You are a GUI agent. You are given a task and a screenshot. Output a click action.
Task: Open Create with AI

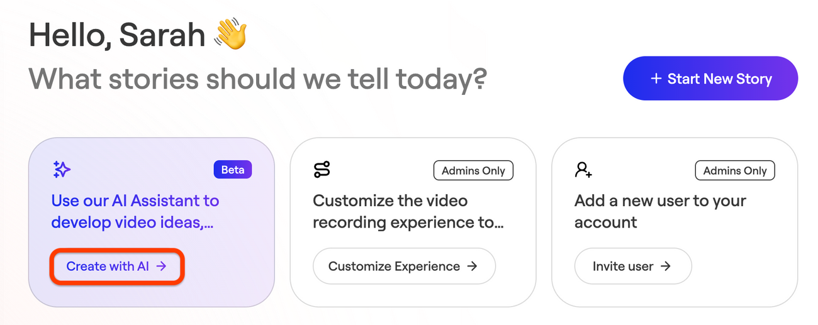[117, 267]
